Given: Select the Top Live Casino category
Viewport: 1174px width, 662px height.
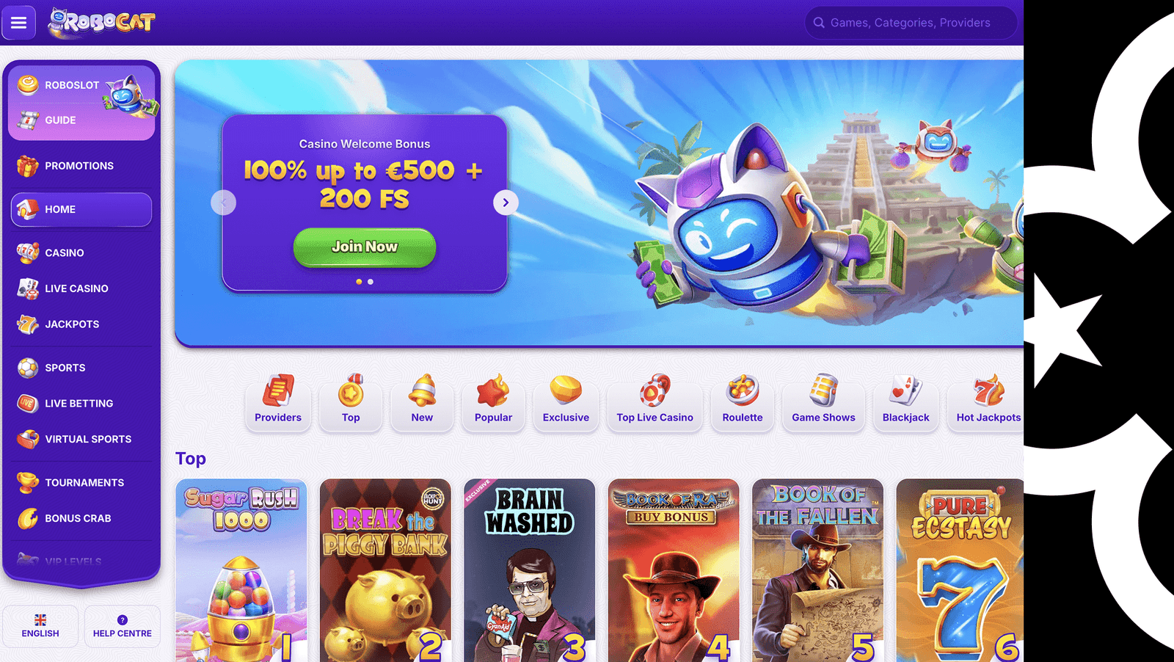Looking at the screenshot, I should tap(655, 399).
